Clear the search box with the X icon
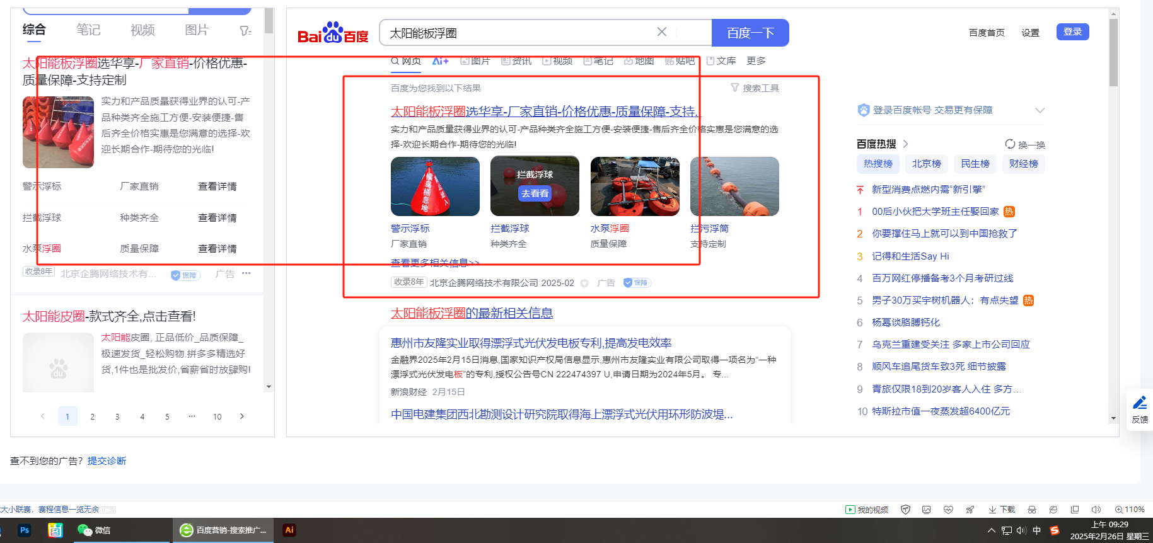The width and height of the screenshot is (1153, 543). (x=662, y=32)
